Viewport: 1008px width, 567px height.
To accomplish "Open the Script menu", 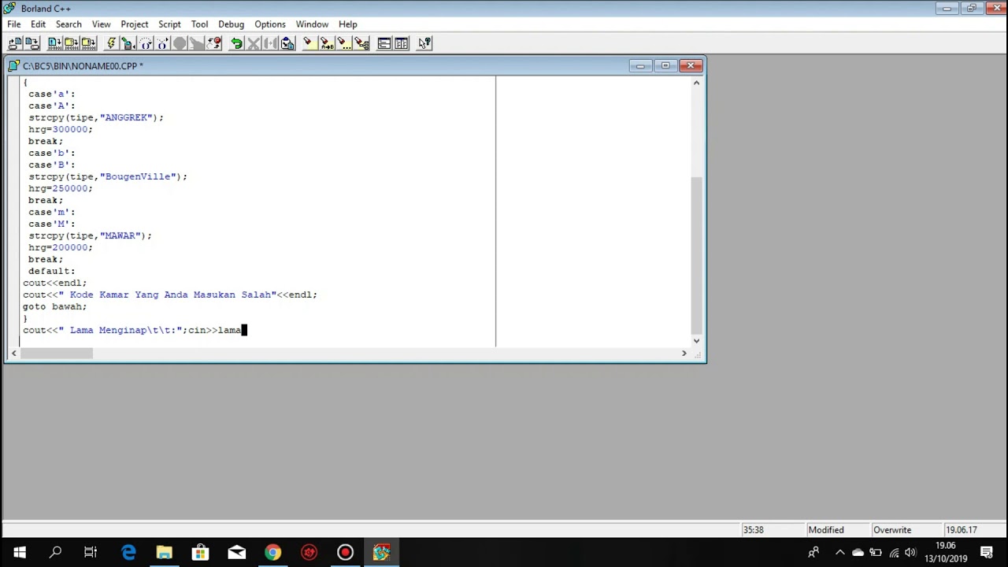I will point(169,24).
